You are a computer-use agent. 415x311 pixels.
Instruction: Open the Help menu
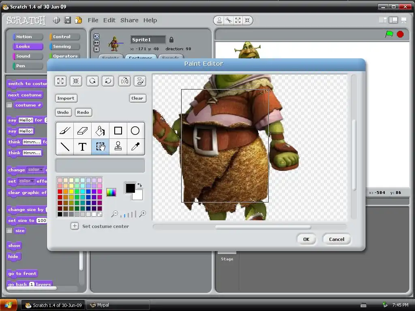[150, 20]
